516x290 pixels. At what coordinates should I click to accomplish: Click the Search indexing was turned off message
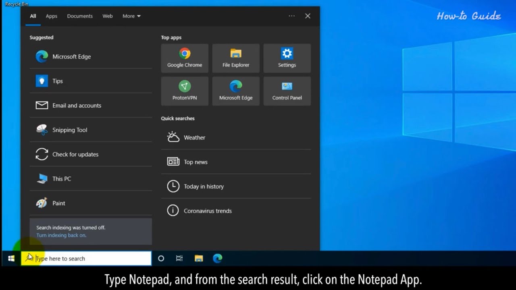(71, 228)
